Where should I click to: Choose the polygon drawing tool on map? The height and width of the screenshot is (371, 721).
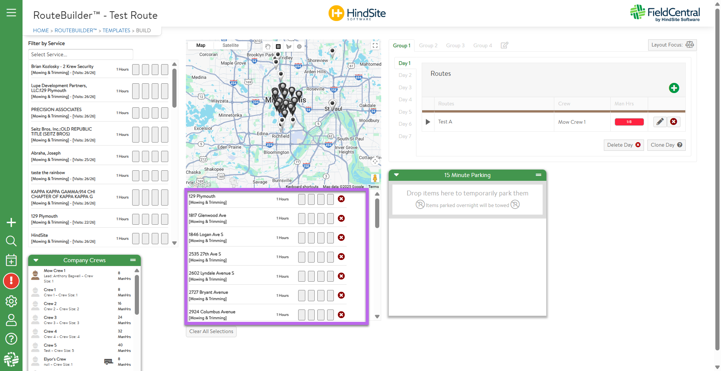click(x=289, y=47)
